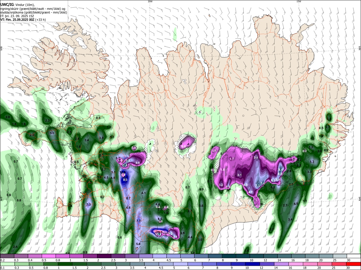The width and height of the screenshot is (361, 270).
Task: Click the bright pink swatch between 0.5 and 0.8 in the upper legend row
Action: (49, 256)
